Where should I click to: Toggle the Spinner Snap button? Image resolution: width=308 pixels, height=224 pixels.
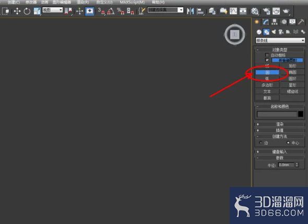[130, 11]
